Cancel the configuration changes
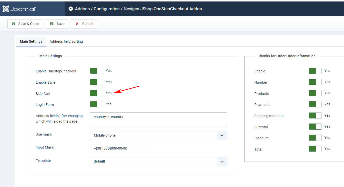 (84, 24)
